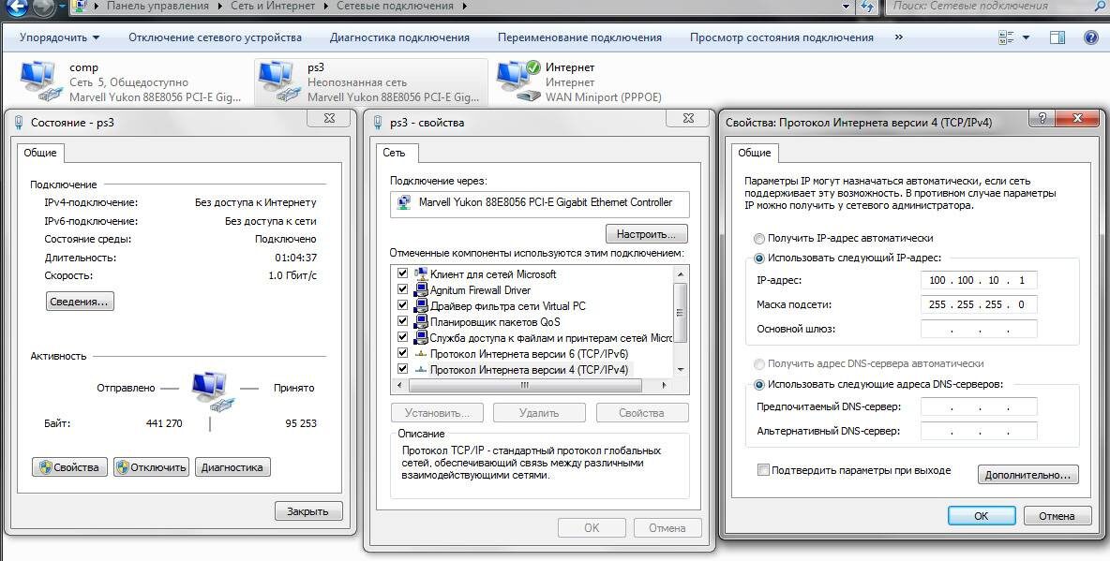This screenshot has height=561, width=1110.
Task: Click Отключение сетевого устройства in toolbar
Action: click(x=216, y=37)
